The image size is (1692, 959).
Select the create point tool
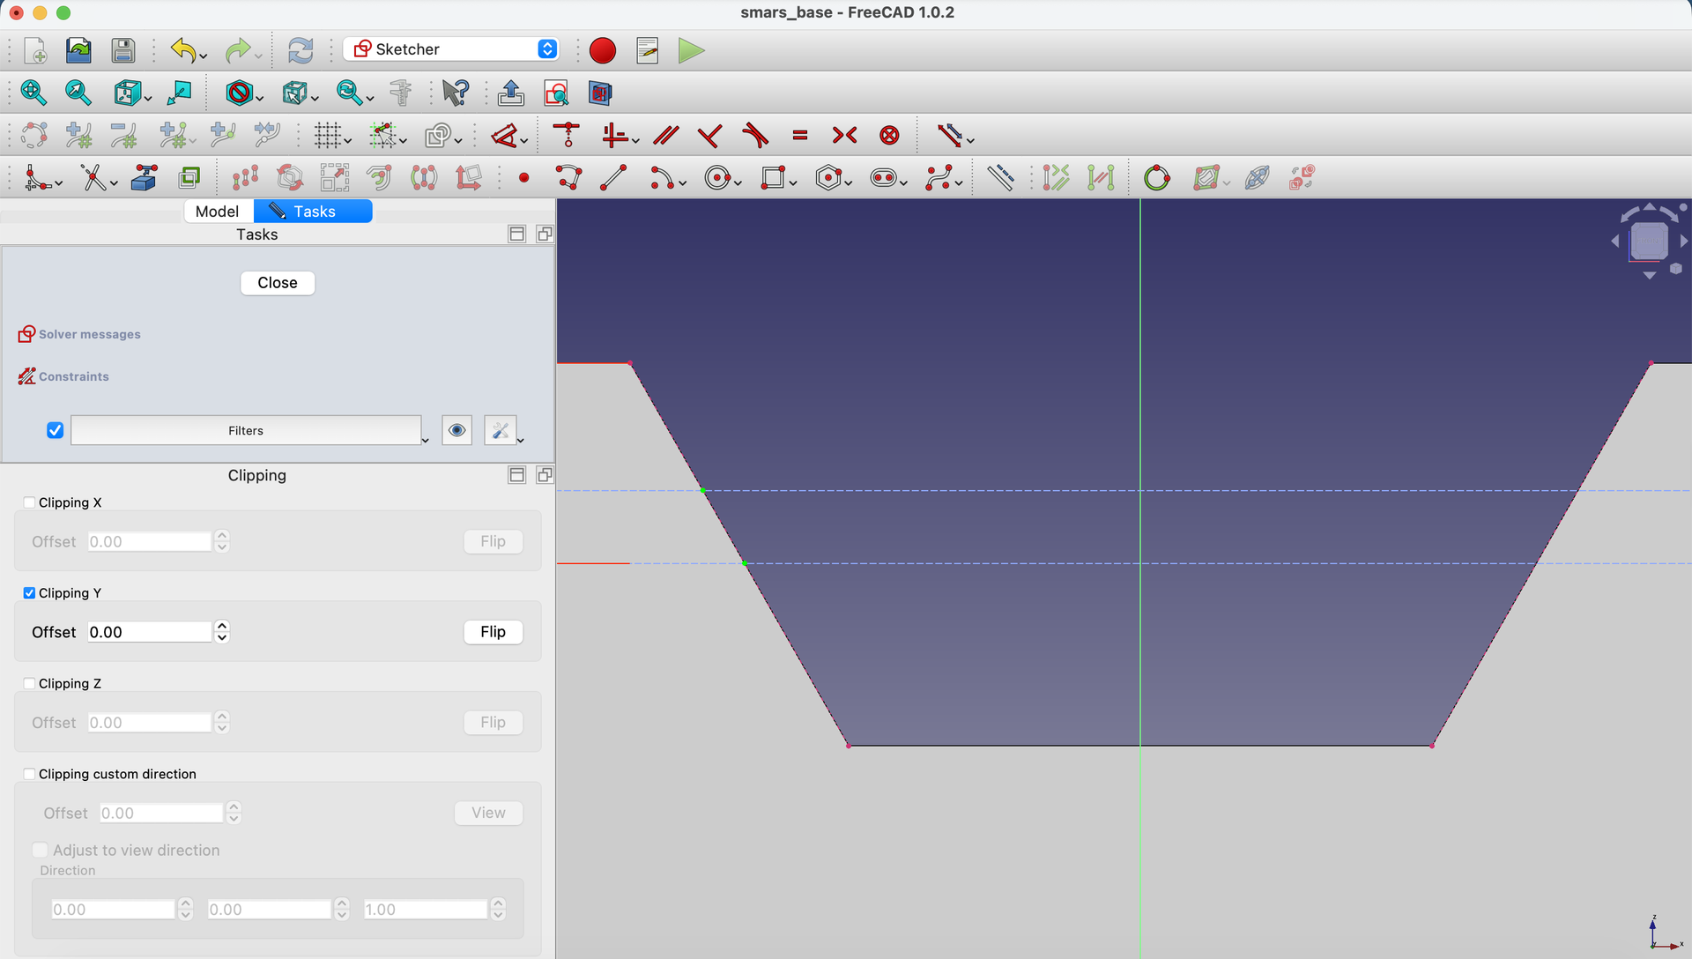(524, 178)
